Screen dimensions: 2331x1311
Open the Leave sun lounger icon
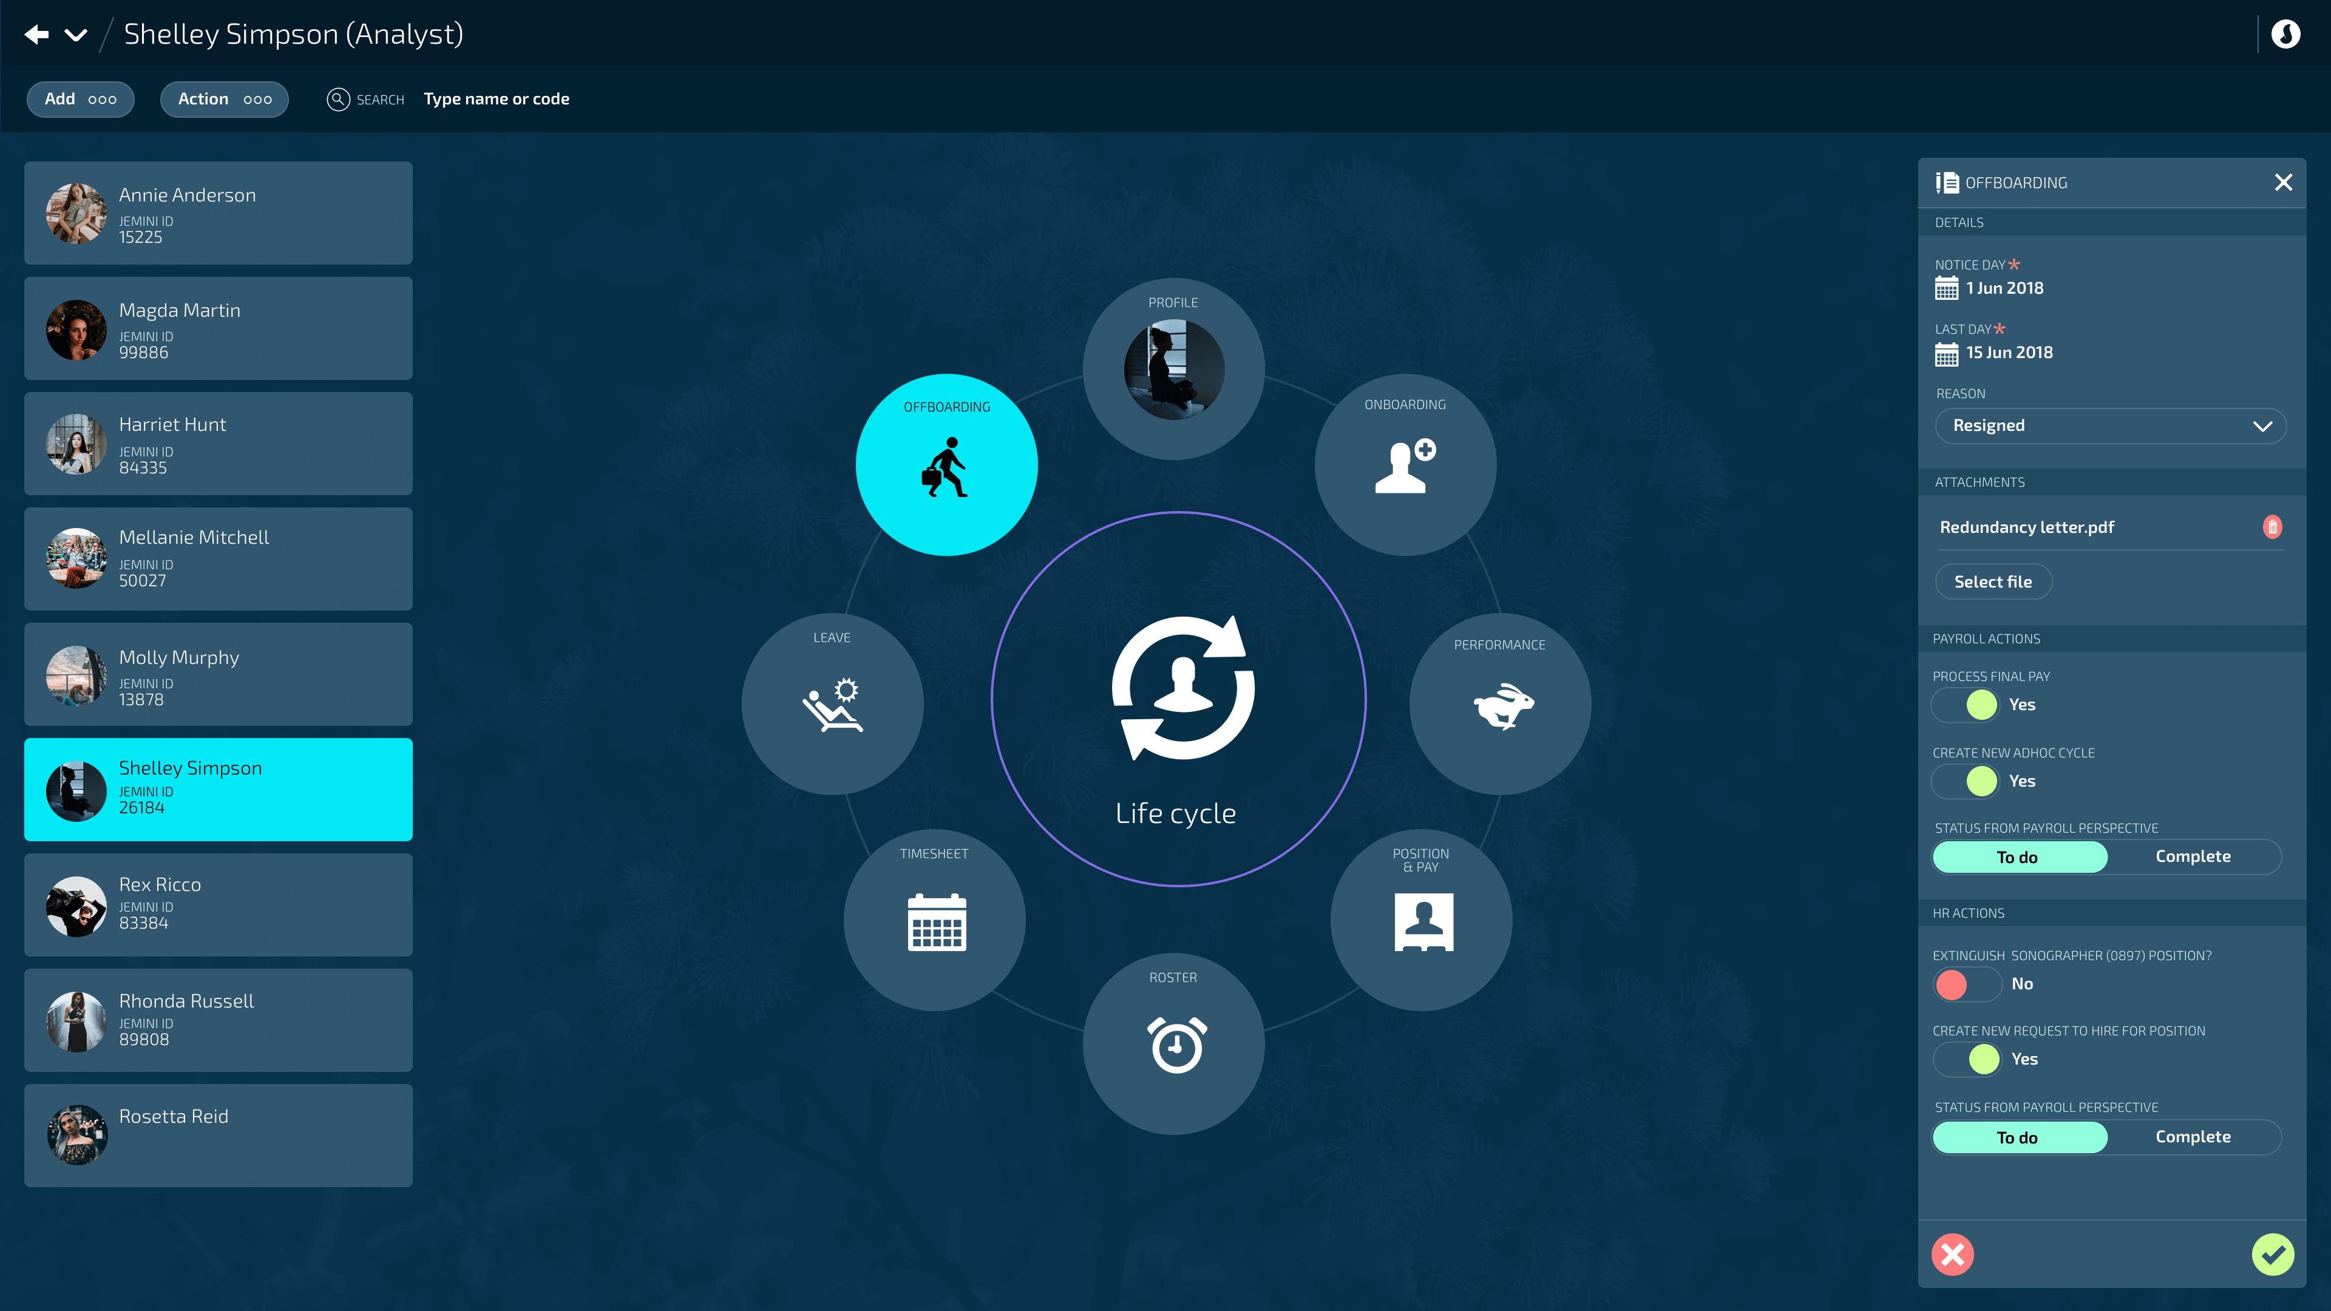(x=832, y=704)
